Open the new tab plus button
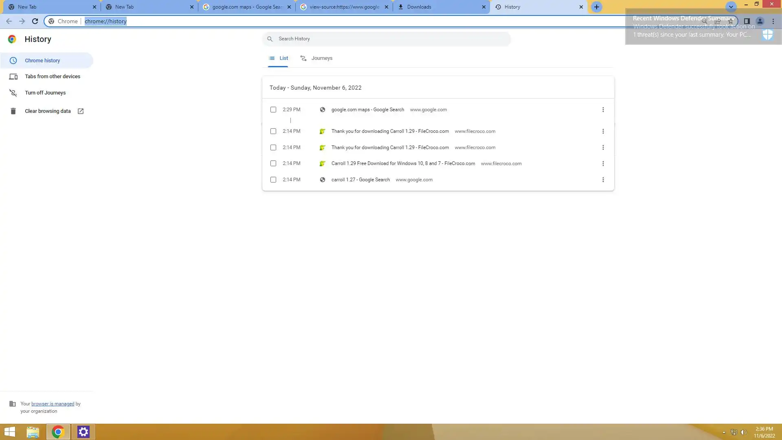The image size is (782, 440). pyautogui.click(x=596, y=7)
